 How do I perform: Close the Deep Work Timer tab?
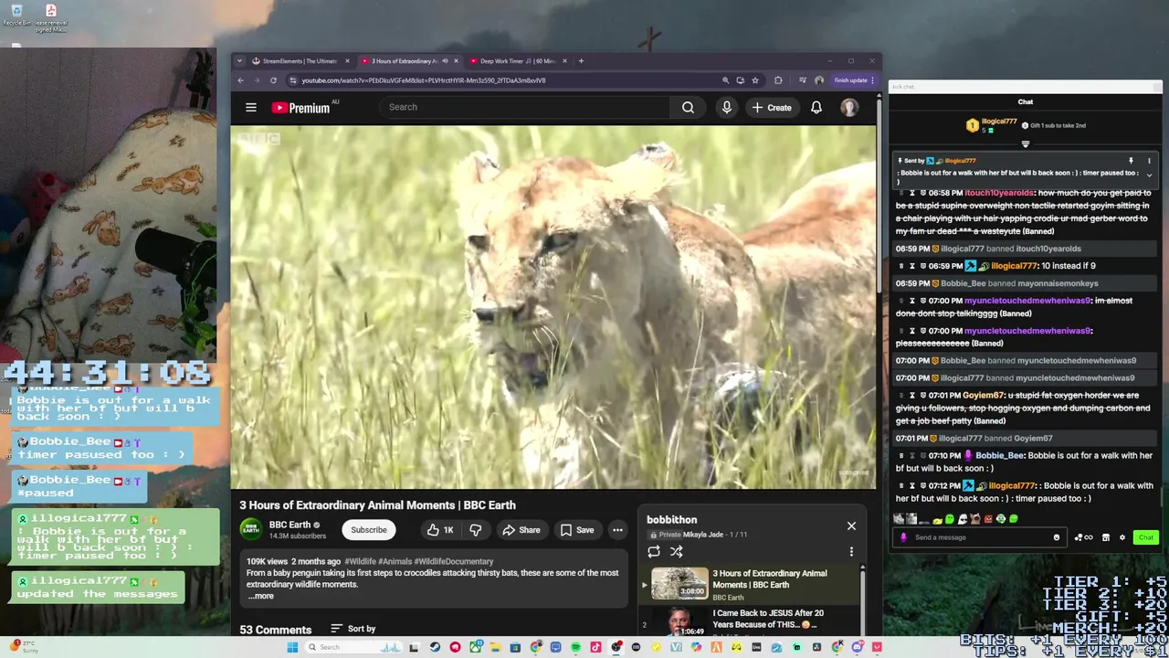point(564,61)
